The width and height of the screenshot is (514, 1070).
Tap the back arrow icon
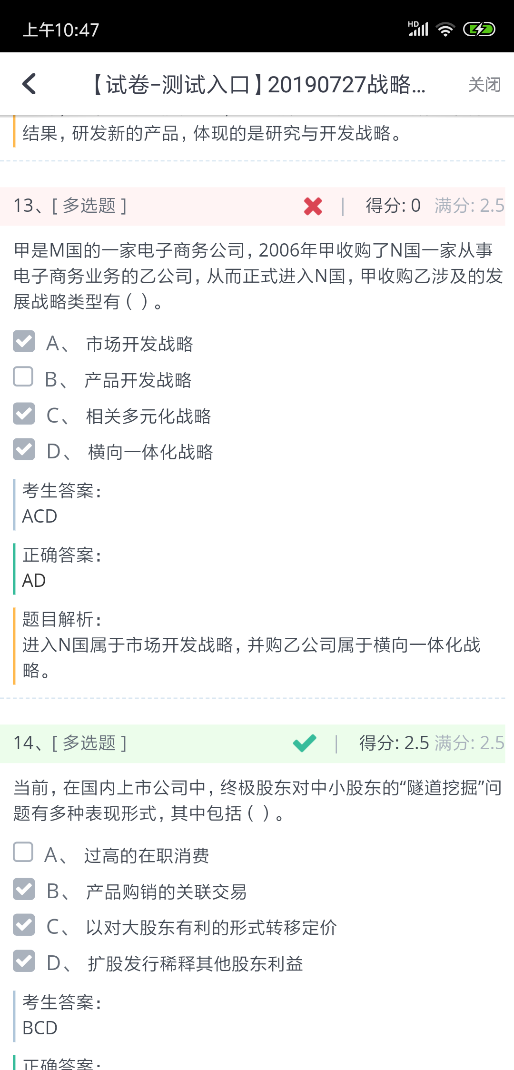pyautogui.click(x=30, y=84)
